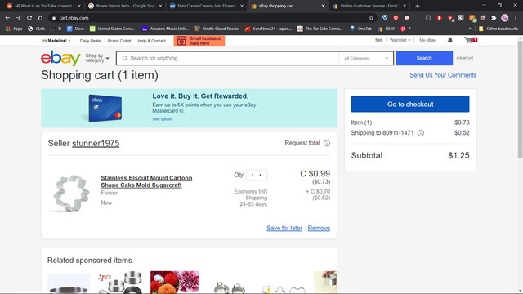This screenshot has height=294, width=523.
Task: Open seller stunner1975 profile
Action: 96,143
